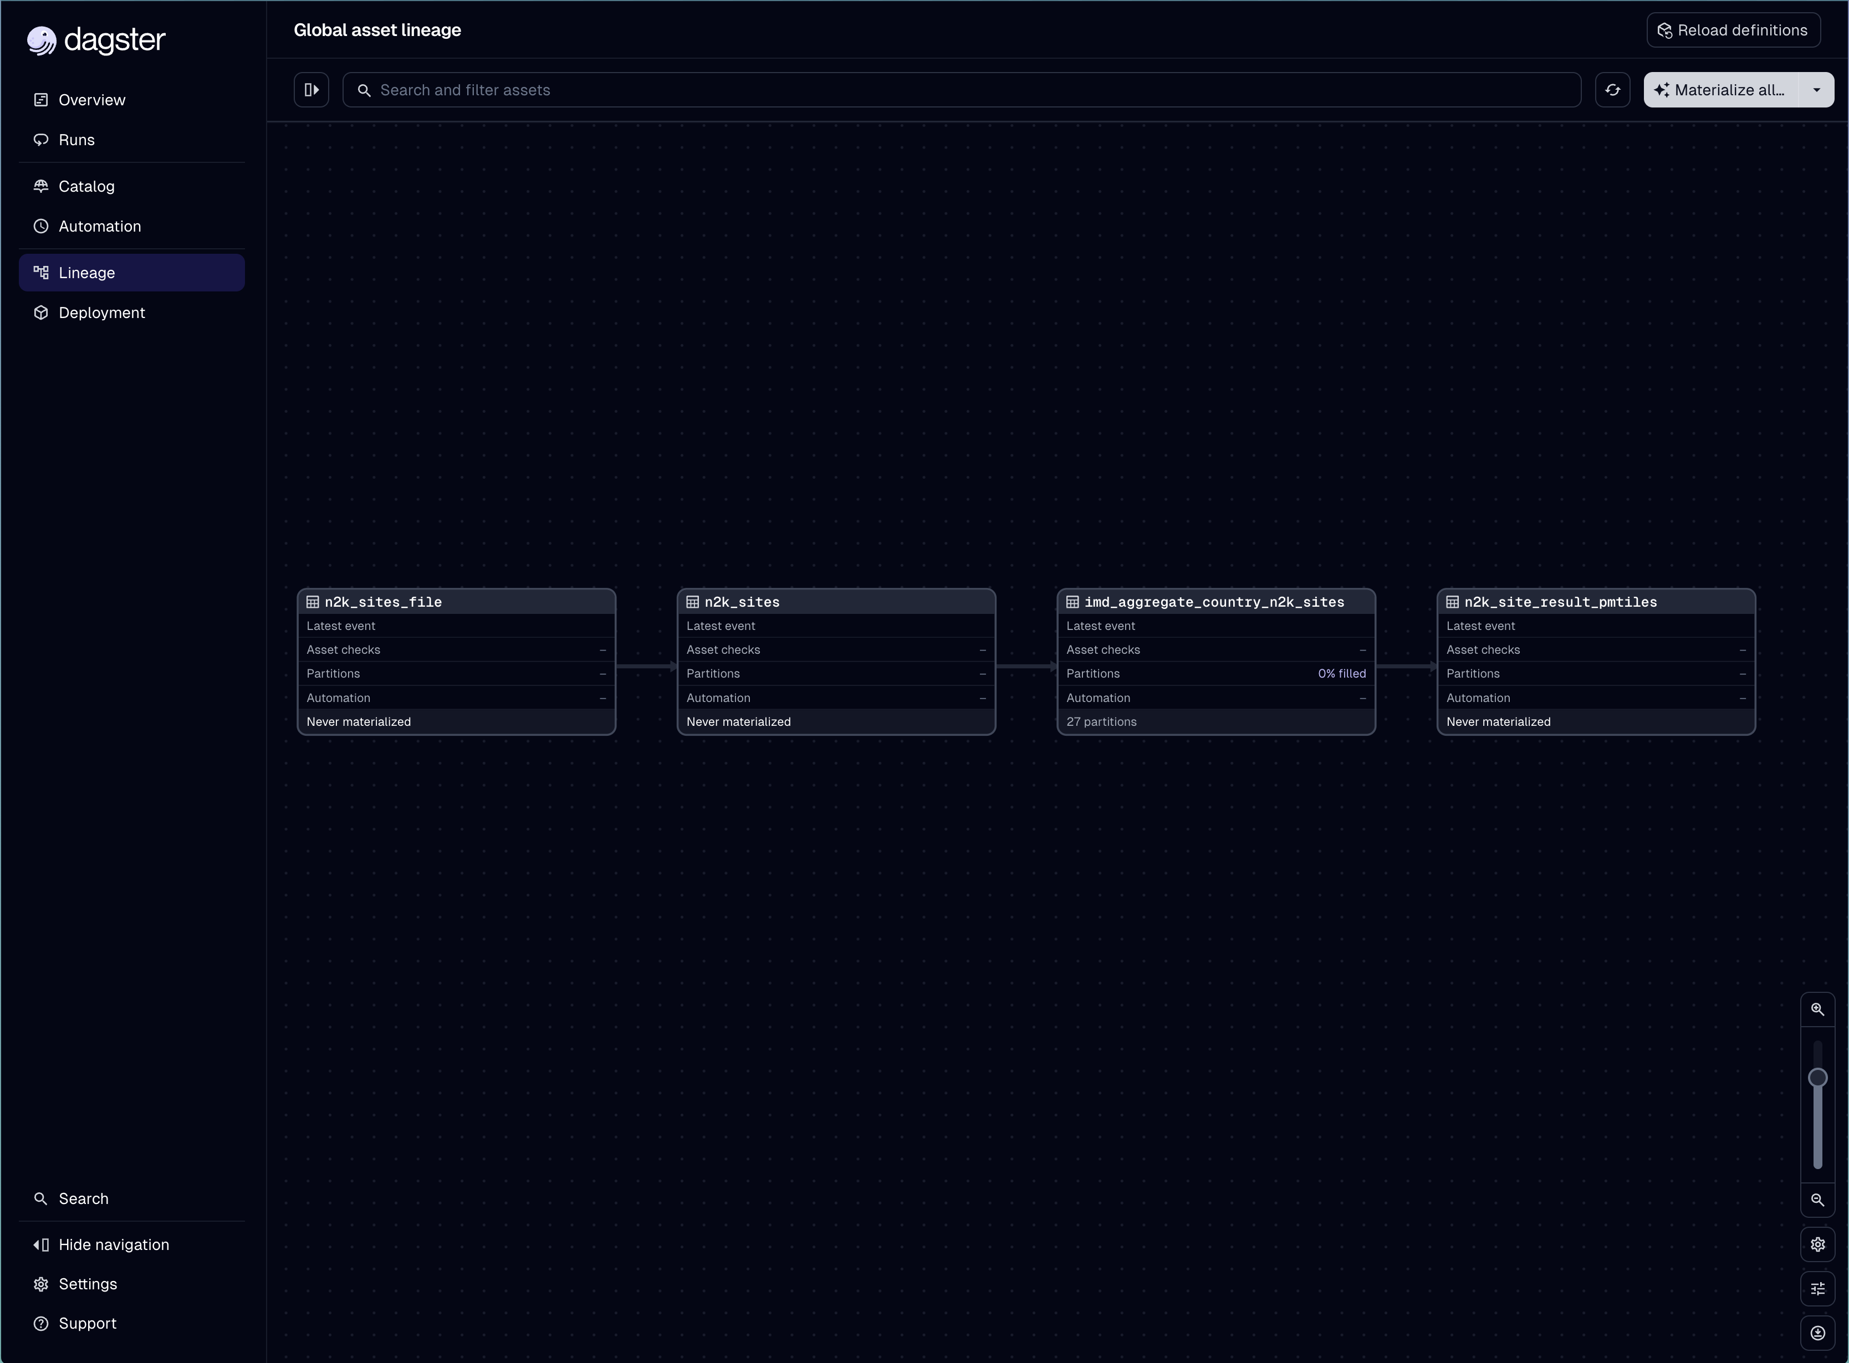This screenshot has height=1363, width=1849.
Task: Open graph settings gear icon
Action: [1817, 1244]
